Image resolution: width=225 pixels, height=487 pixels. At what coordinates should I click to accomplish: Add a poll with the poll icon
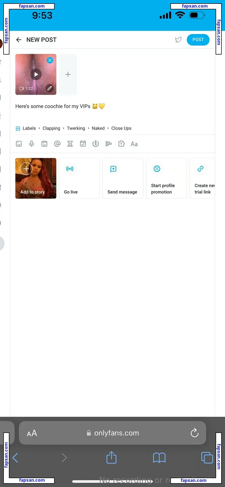coord(108,144)
